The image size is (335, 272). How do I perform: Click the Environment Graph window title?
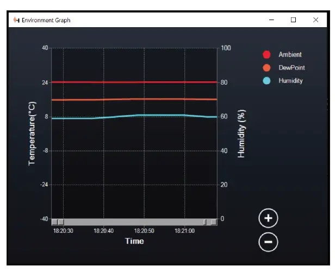click(46, 20)
